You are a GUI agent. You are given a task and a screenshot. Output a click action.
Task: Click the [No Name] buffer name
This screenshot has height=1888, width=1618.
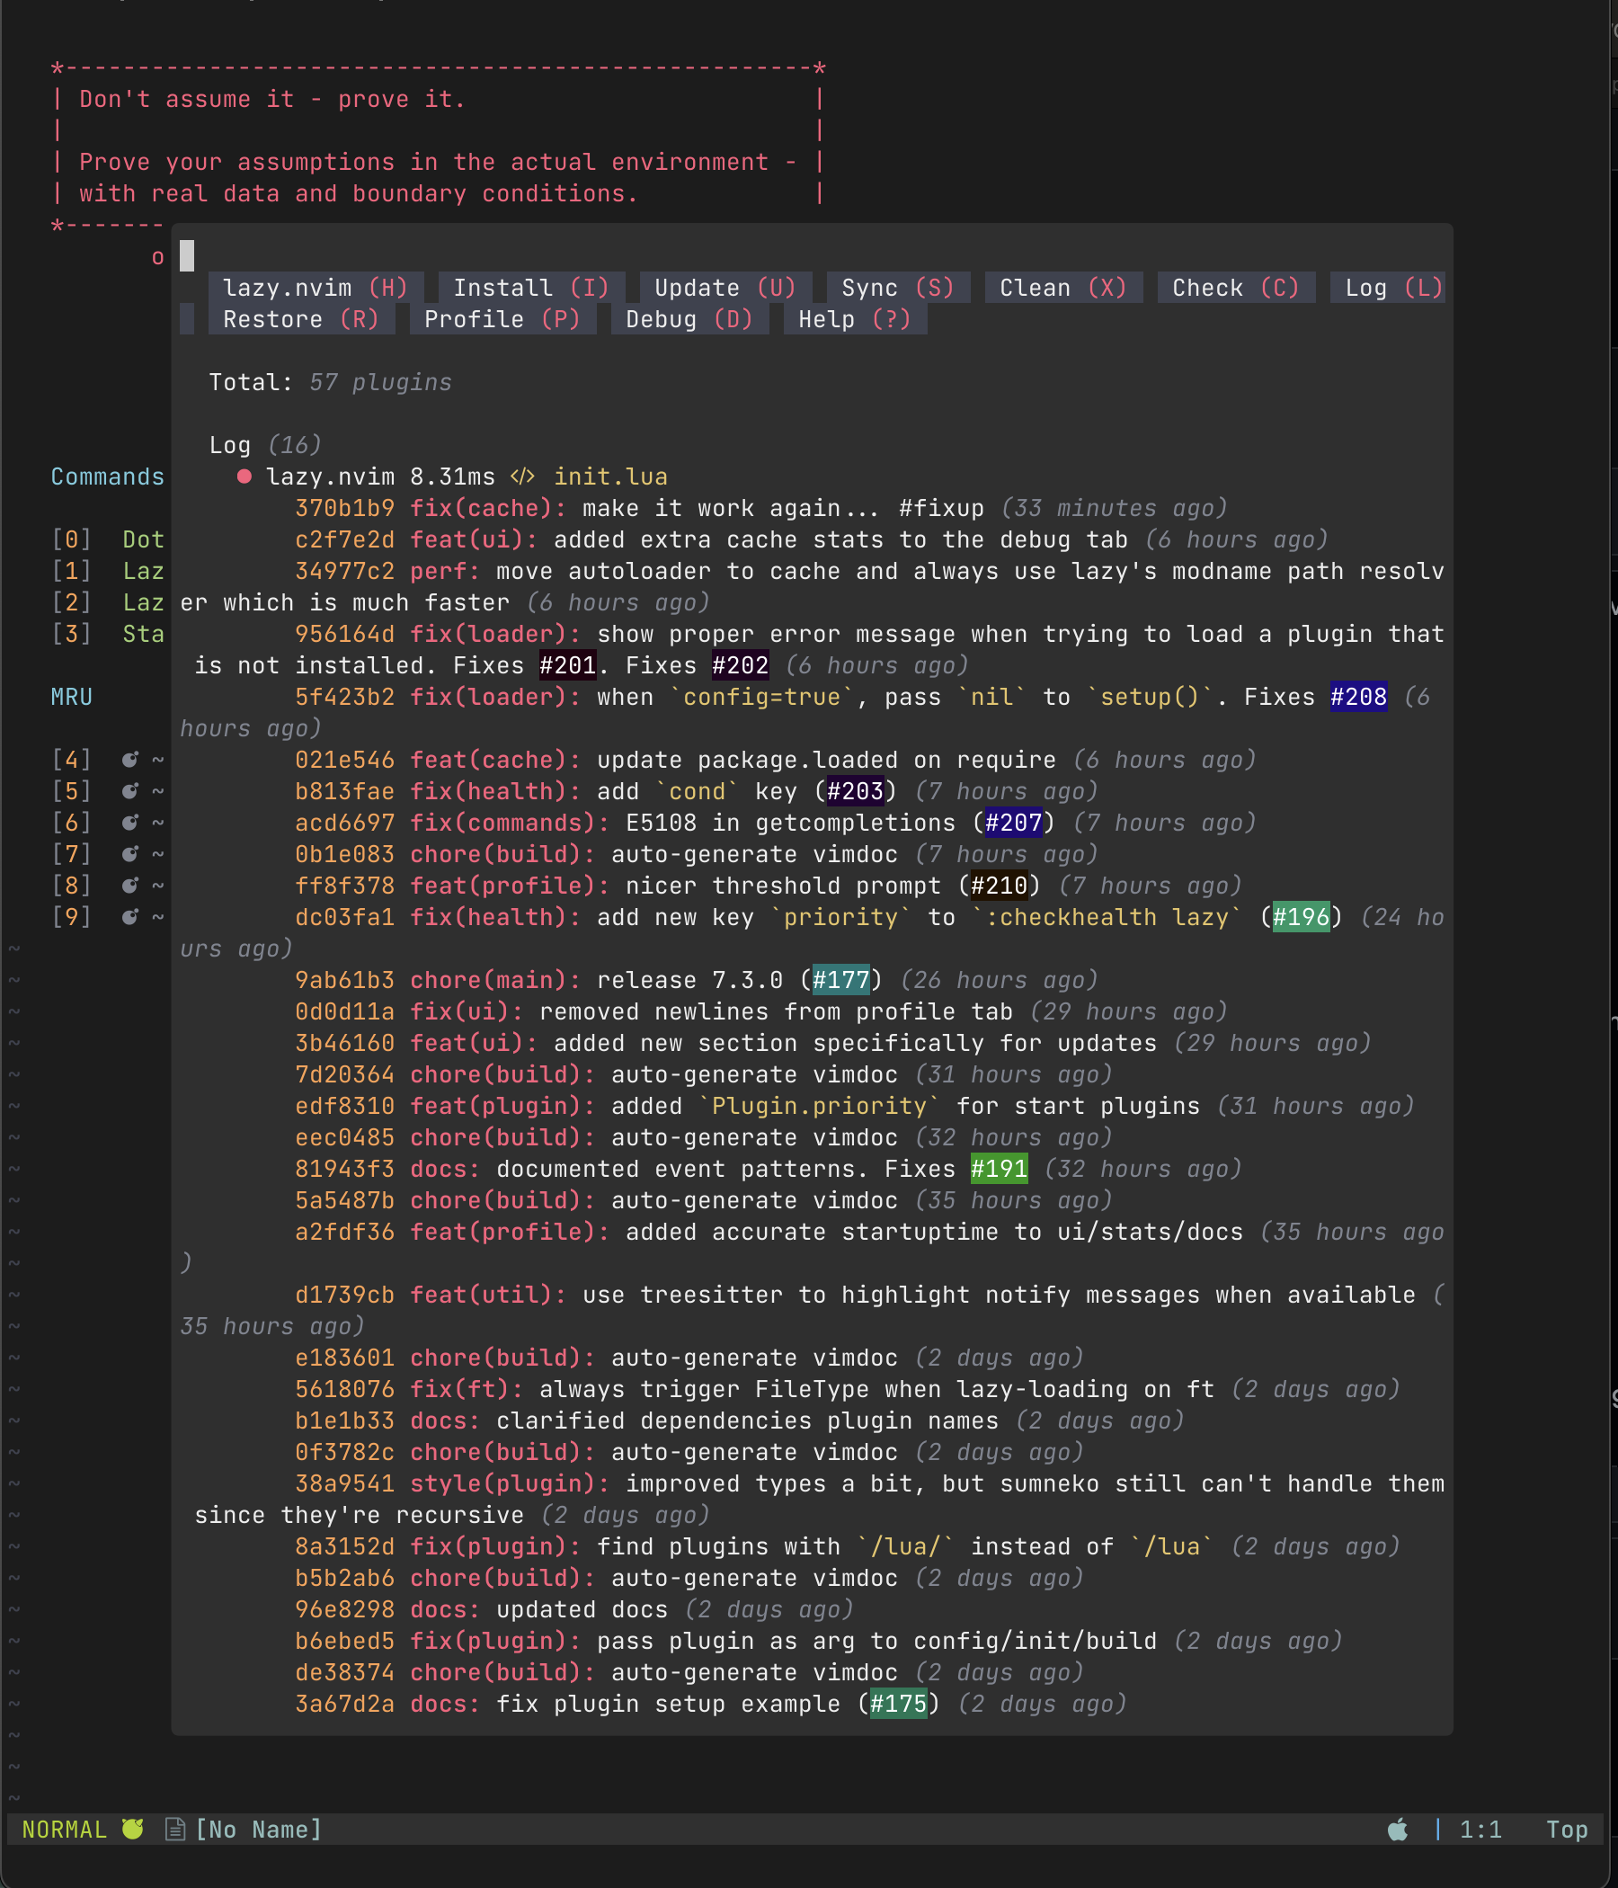tap(259, 1830)
